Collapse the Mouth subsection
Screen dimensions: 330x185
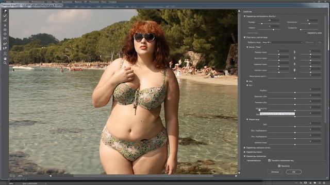[247, 85]
